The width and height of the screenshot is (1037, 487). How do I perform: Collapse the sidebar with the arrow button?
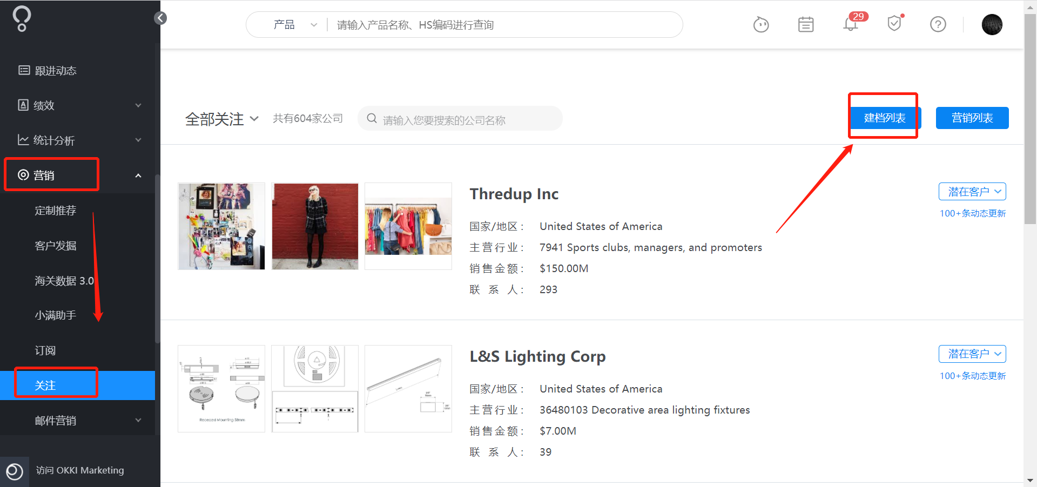coord(160,18)
